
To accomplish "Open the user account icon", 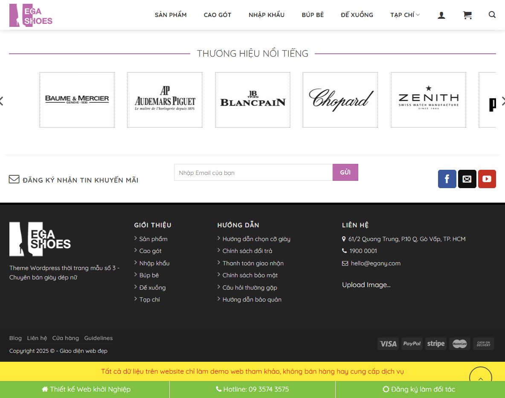I will point(441,15).
